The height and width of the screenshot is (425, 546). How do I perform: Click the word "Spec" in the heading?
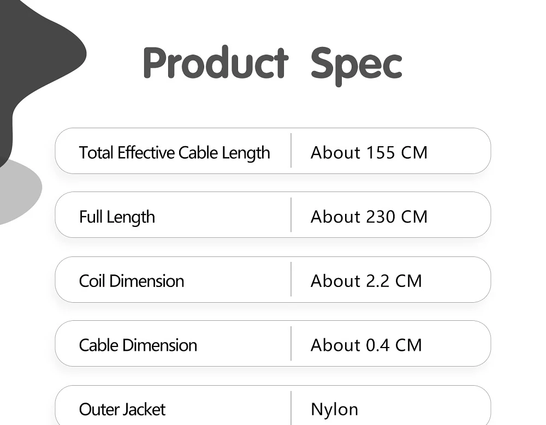click(x=356, y=65)
